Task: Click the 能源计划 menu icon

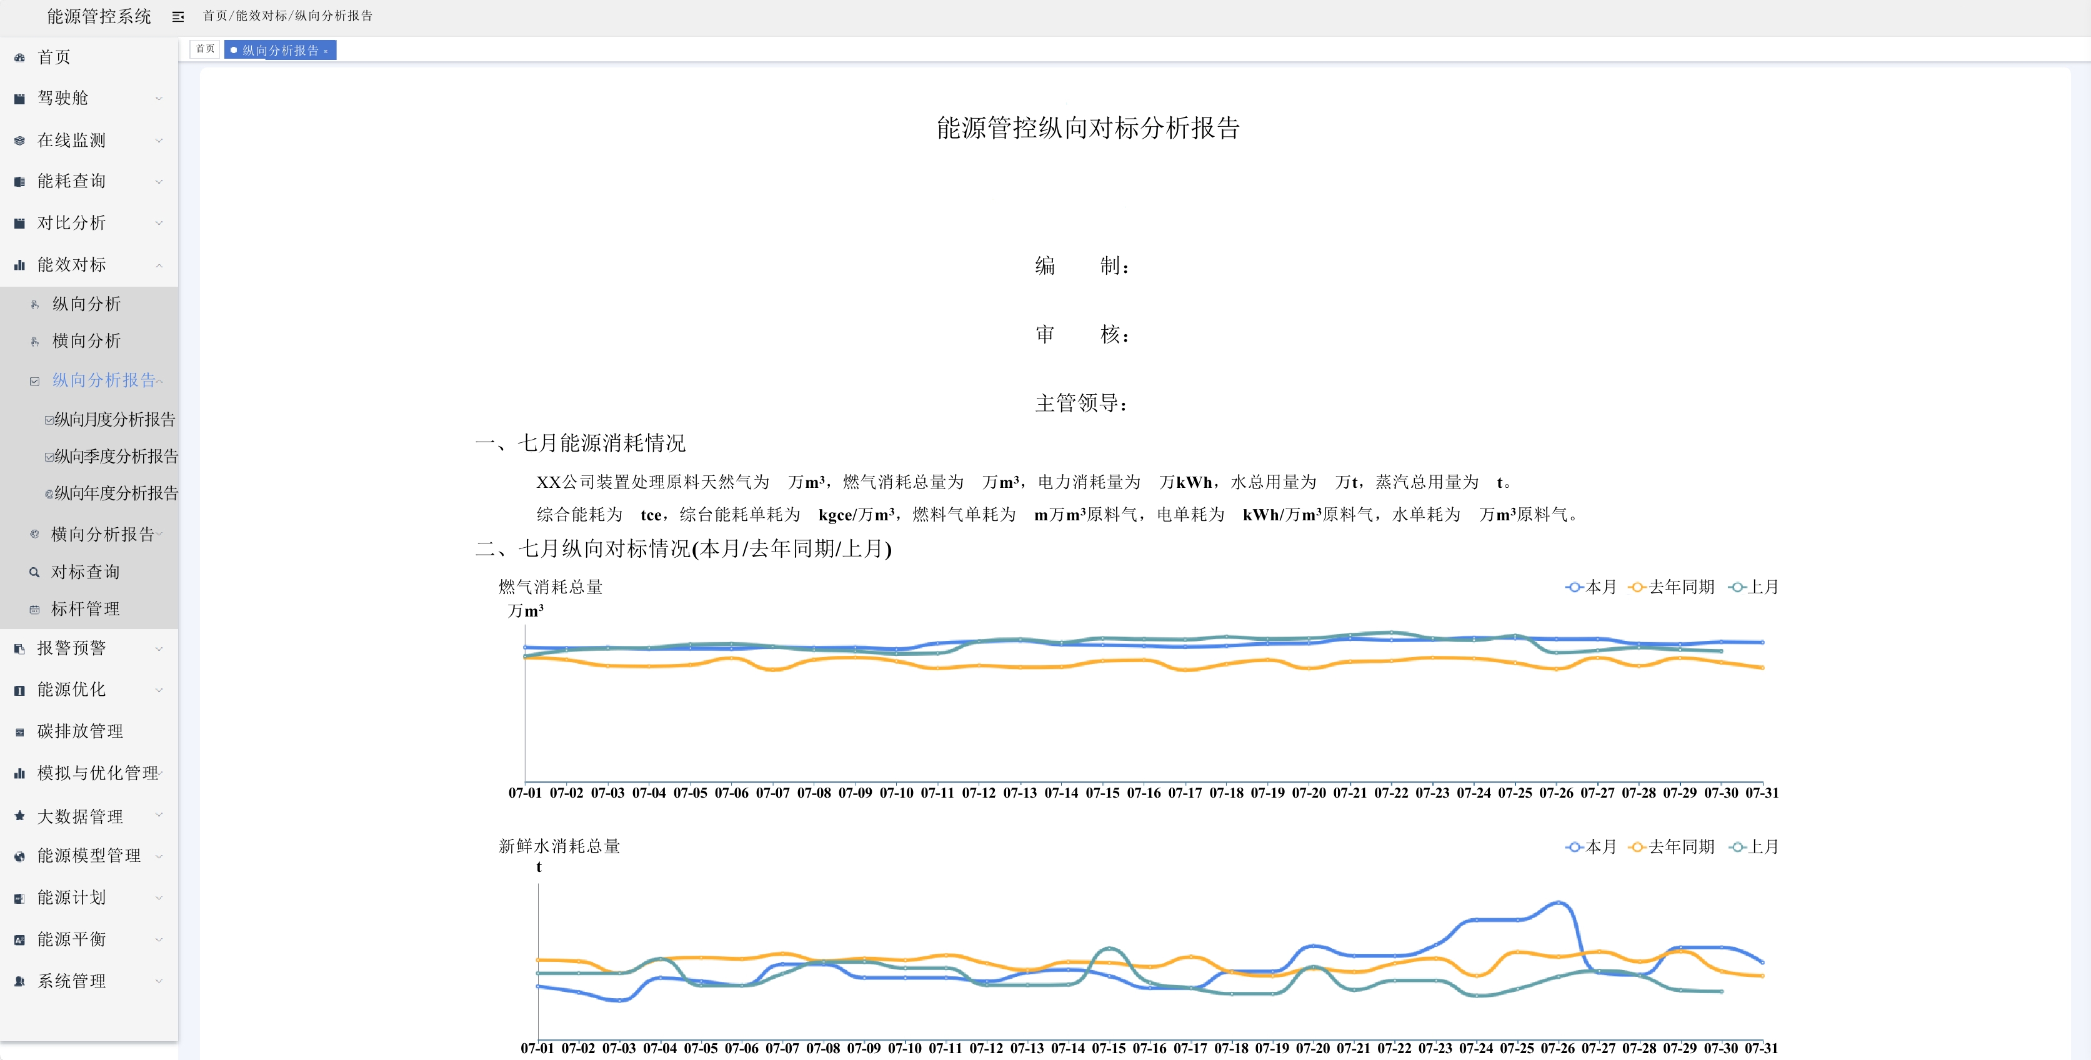Action: 19,898
